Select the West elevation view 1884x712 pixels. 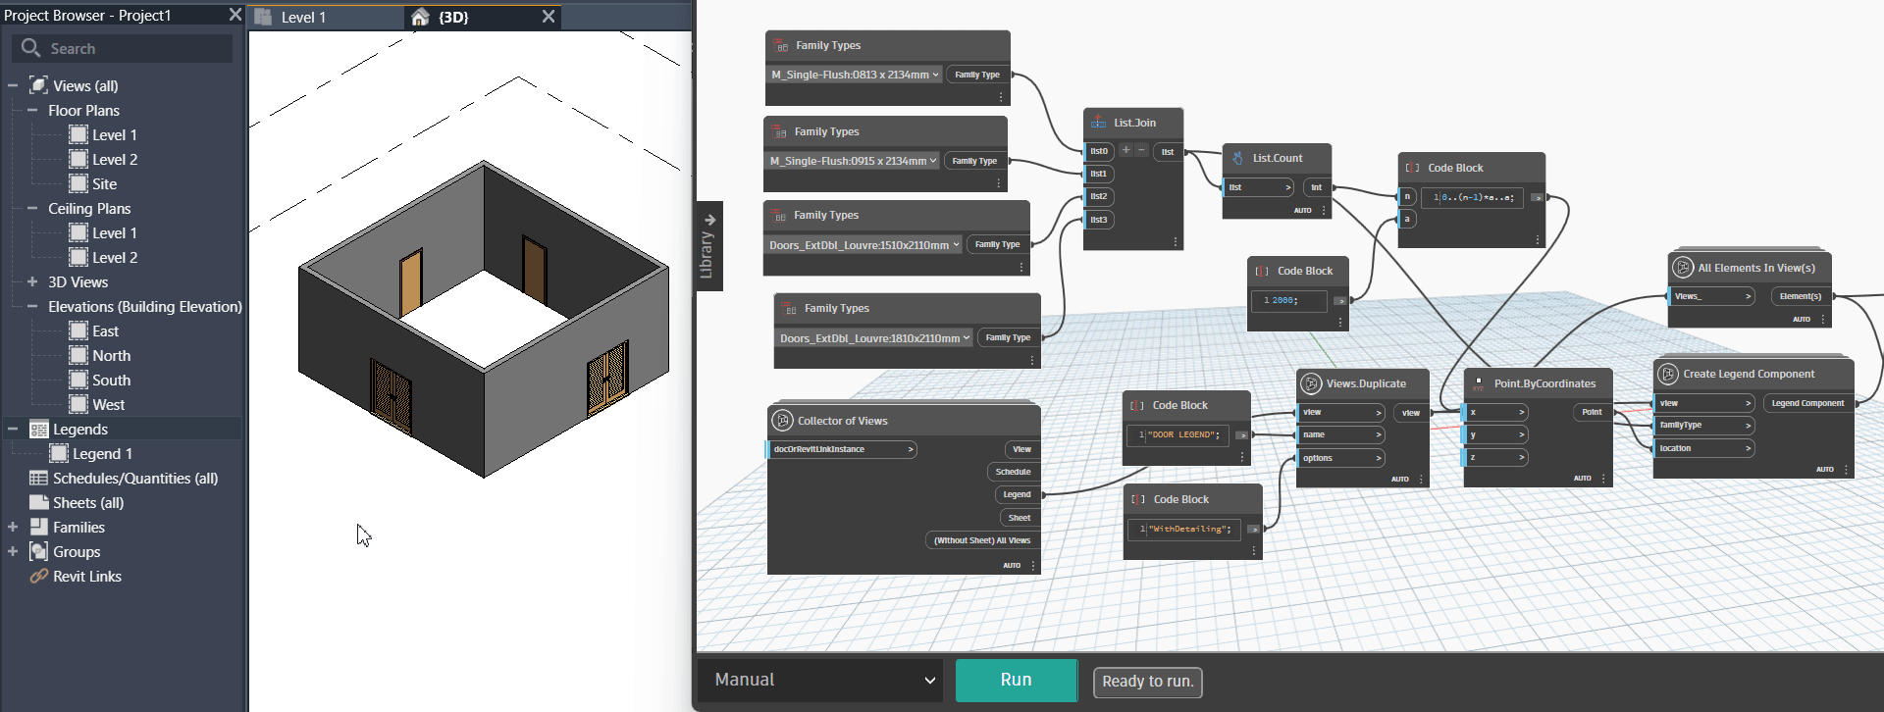coord(108,404)
